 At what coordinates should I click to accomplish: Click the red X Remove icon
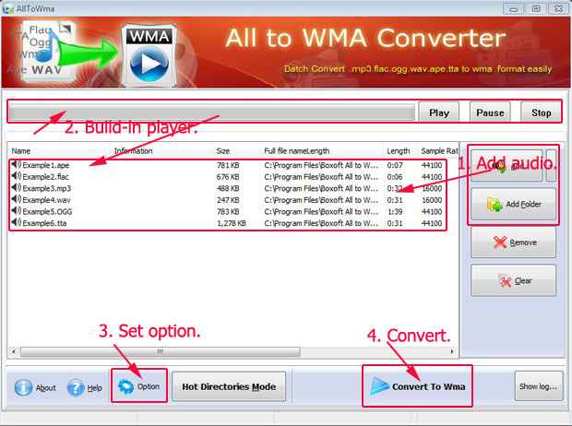pos(500,243)
